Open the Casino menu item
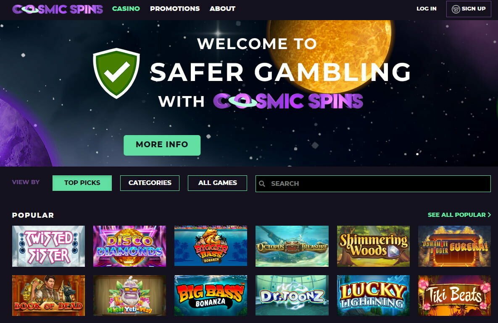The image size is (498, 323). click(126, 8)
